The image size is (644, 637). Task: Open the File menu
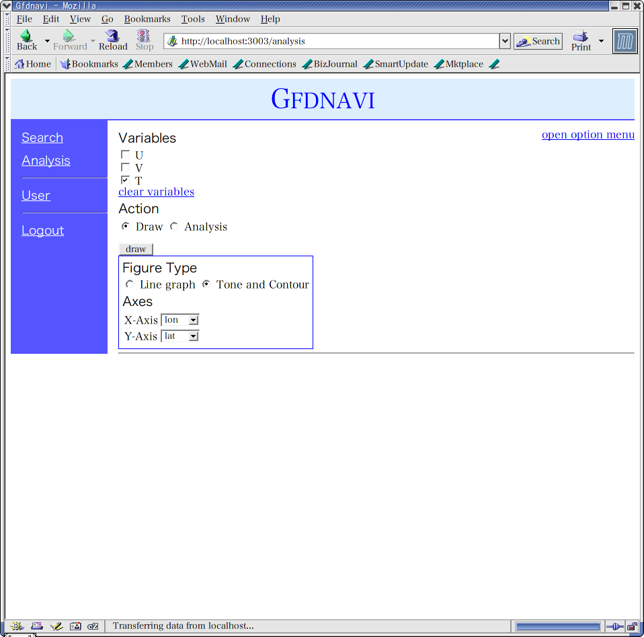coord(24,19)
